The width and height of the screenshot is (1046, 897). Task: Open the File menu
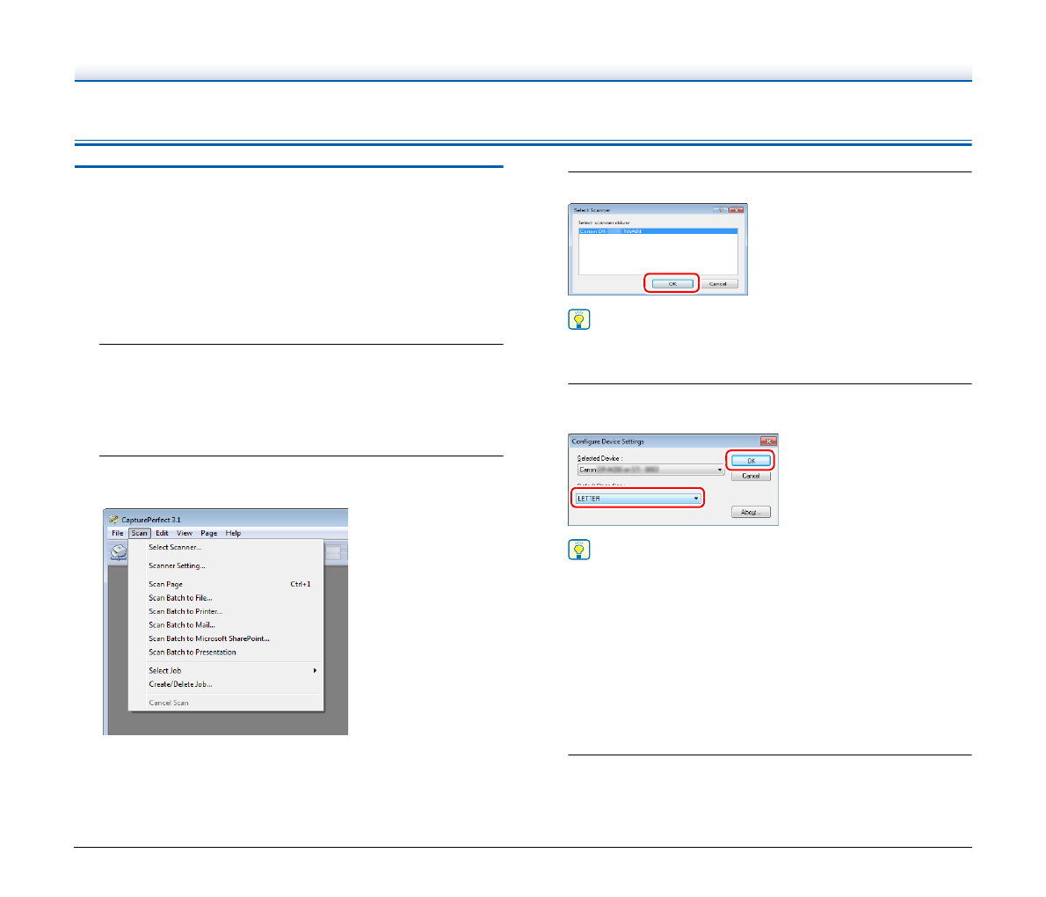118,533
